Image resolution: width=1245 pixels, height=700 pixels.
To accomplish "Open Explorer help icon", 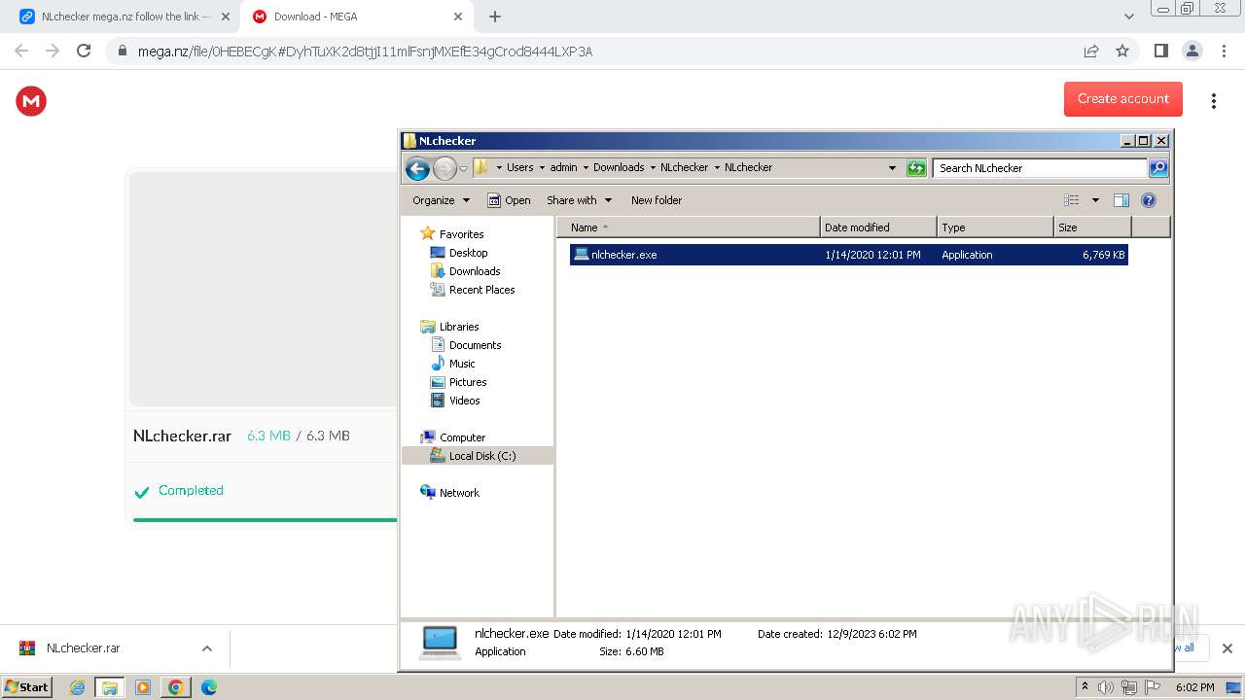I will coord(1149,200).
